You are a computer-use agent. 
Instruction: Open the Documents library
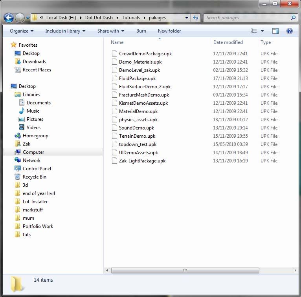click(x=35, y=103)
